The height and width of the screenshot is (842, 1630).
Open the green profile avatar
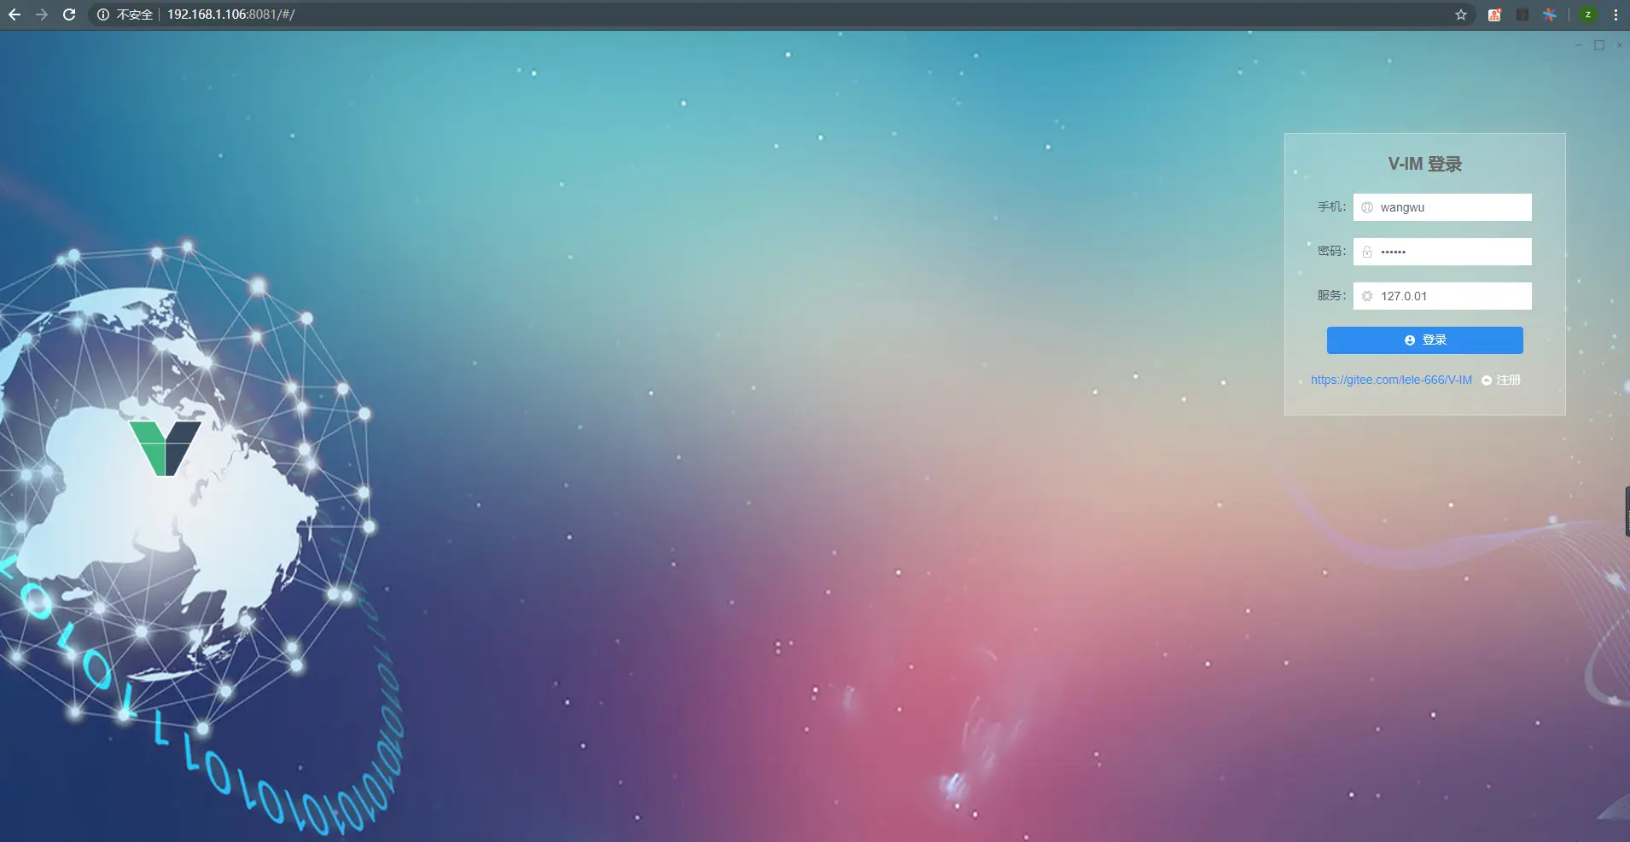click(1587, 15)
